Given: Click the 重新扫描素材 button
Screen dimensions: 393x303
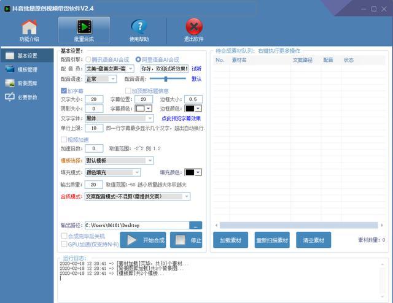Looking at the screenshot, I should (272, 240).
